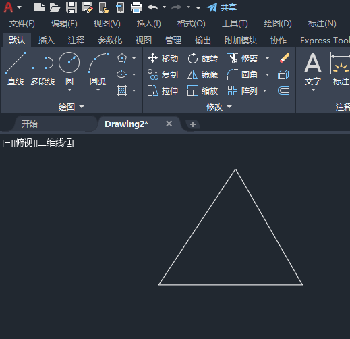The height and width of the screenshot is (339, 350).
Task: Use the Mirror (镜像) tool
Action: pyautogui.click(x=203, y=74)
